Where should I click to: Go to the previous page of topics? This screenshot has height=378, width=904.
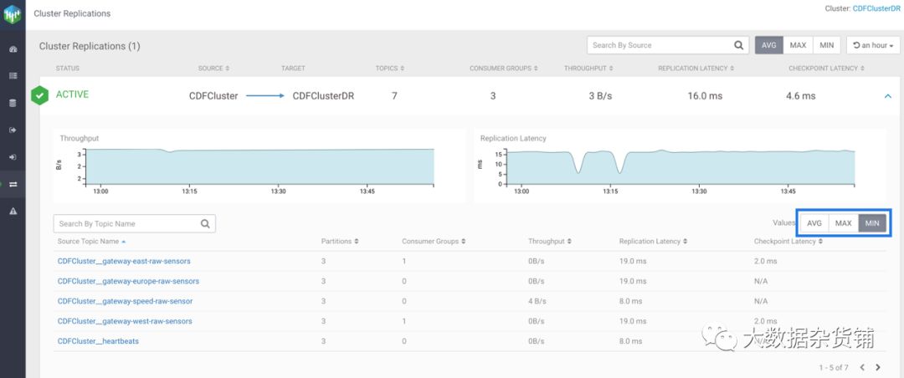click(x=862, y=367)
